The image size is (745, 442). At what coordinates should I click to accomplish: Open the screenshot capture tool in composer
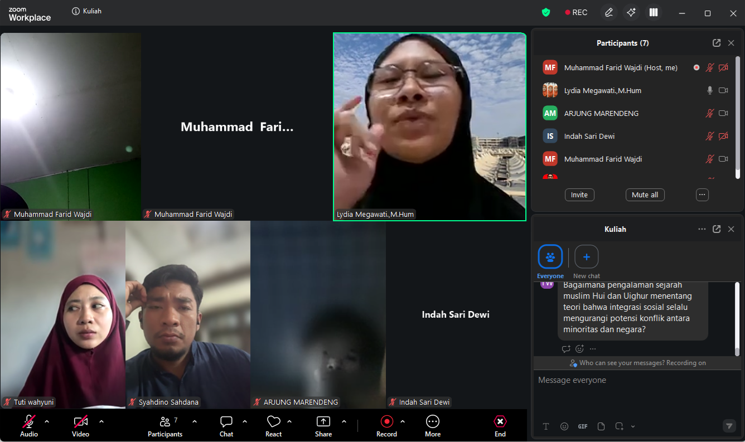click(x=619, y=426)
